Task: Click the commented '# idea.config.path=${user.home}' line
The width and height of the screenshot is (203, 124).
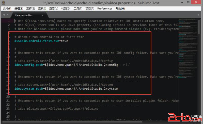Action: tap(64, 61)
